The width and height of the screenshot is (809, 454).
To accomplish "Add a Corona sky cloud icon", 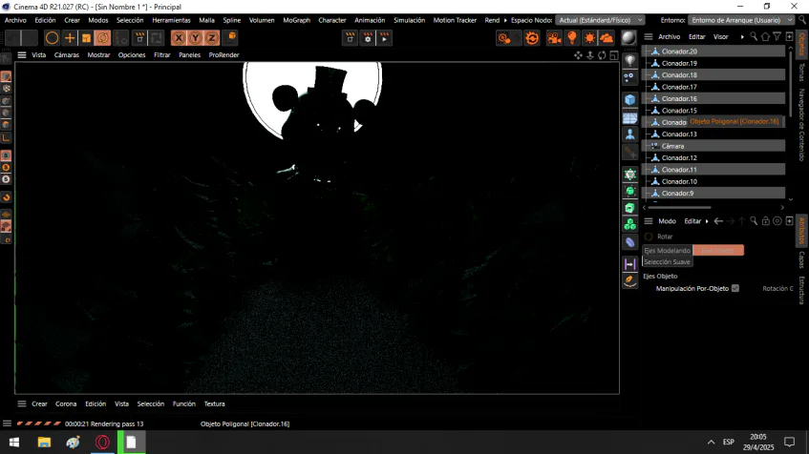I will 607,37.
